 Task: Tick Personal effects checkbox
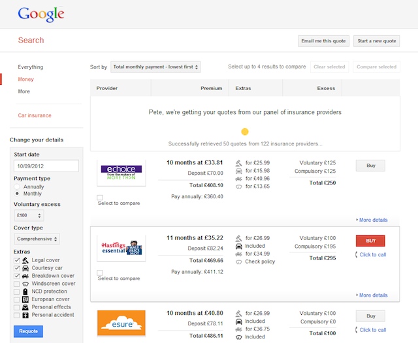17,307
